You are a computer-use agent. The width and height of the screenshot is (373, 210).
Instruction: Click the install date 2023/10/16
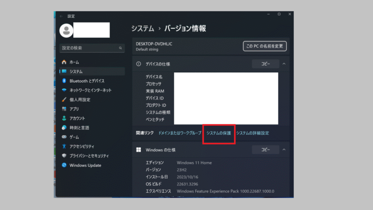click(x=187, y=177)
